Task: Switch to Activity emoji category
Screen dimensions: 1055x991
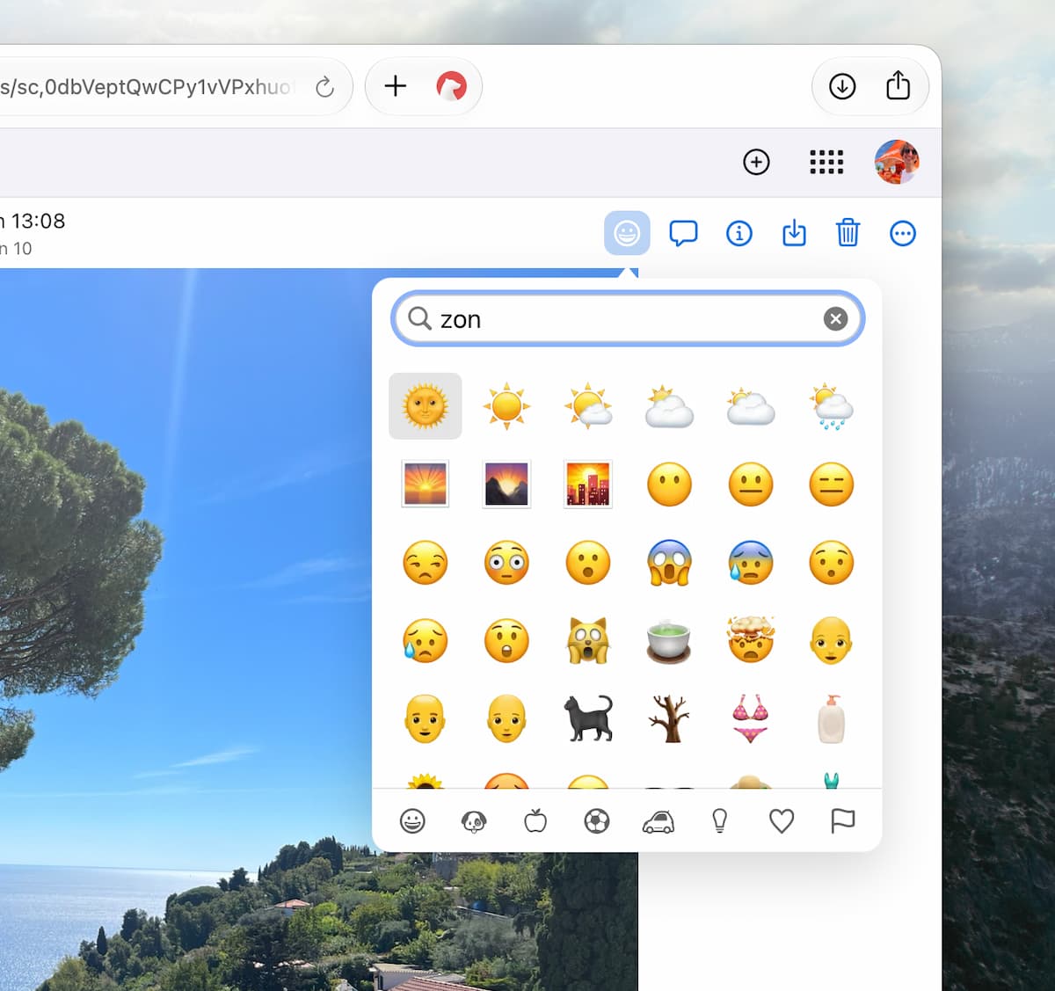Action: click(597, 821)
